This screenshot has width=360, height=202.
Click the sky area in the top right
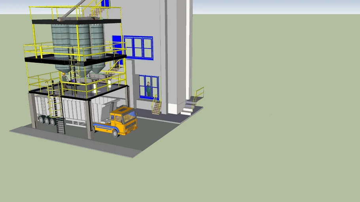click(x=277, y=6)
